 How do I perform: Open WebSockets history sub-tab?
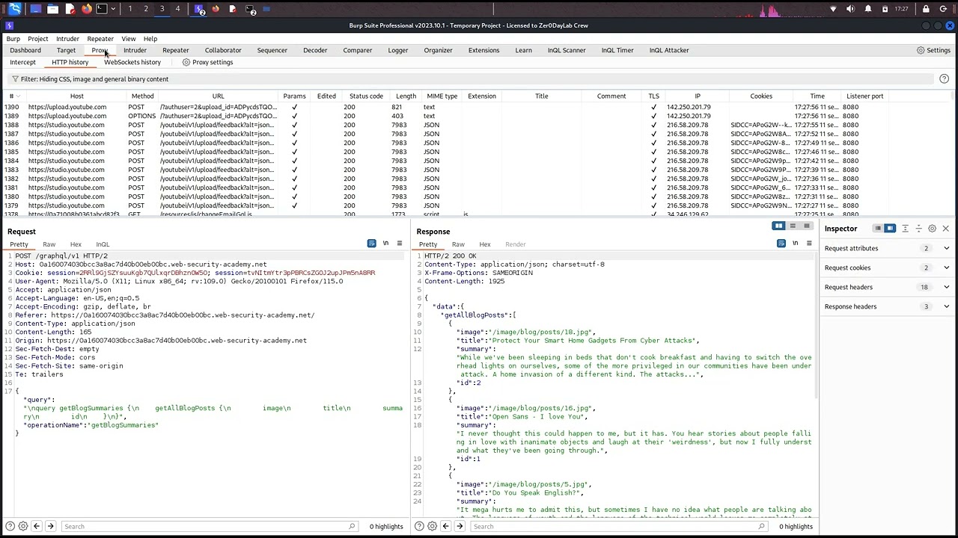click(132, 62)
